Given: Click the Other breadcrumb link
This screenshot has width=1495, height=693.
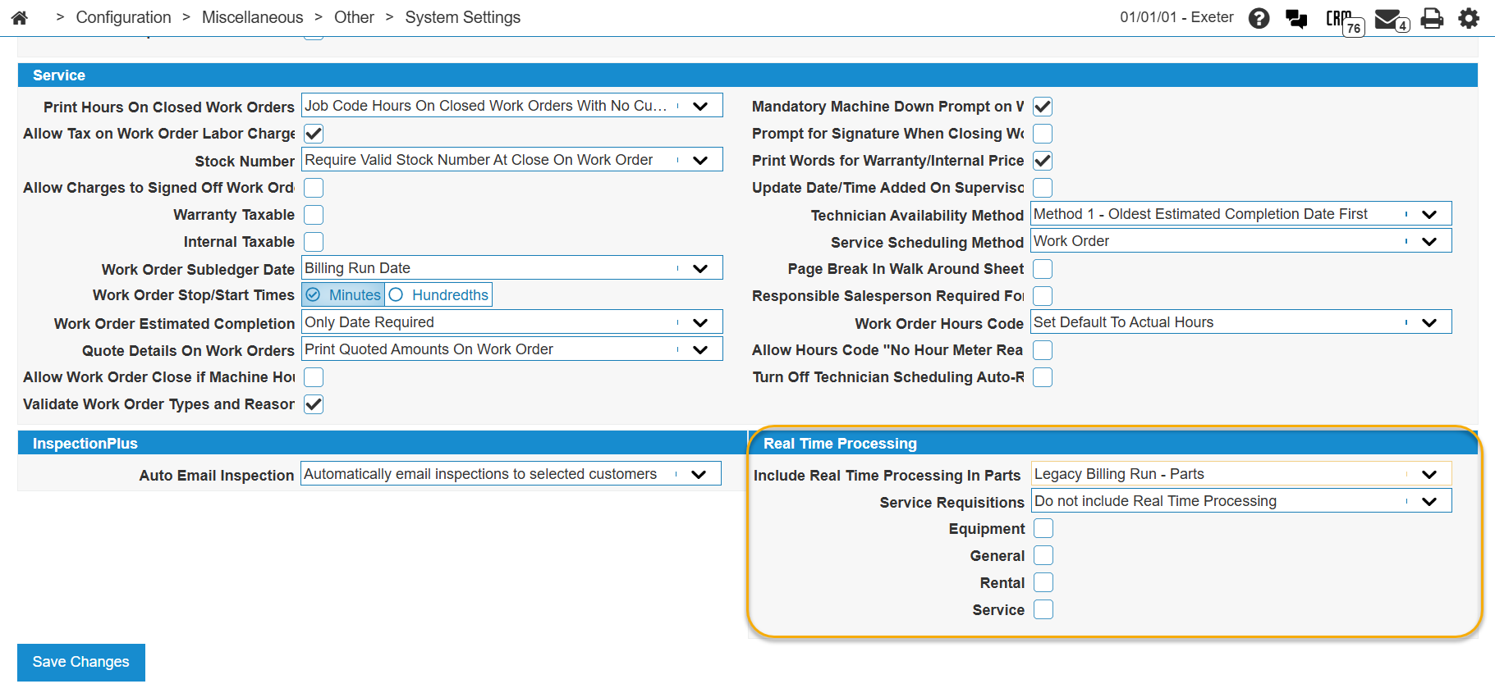Looking at the screenshot, I should coord(354,17).
